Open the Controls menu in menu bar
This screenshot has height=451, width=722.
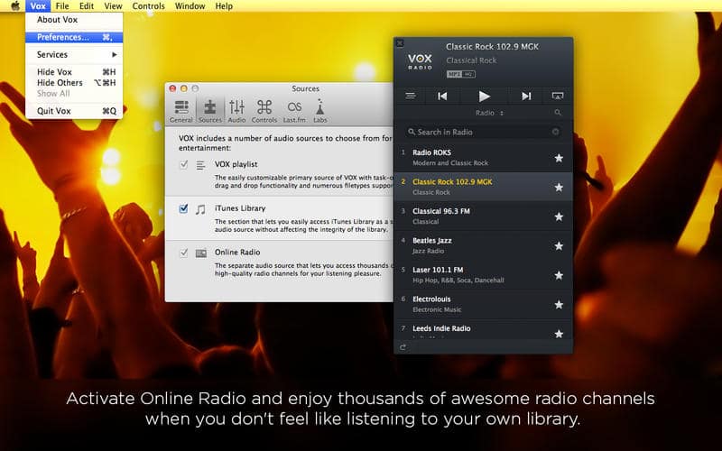148,6
